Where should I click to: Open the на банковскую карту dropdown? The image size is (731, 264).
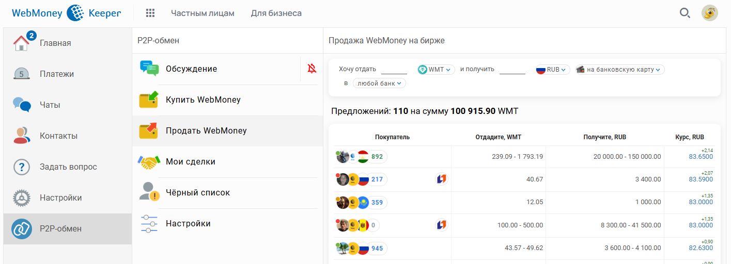pos(620,70)
